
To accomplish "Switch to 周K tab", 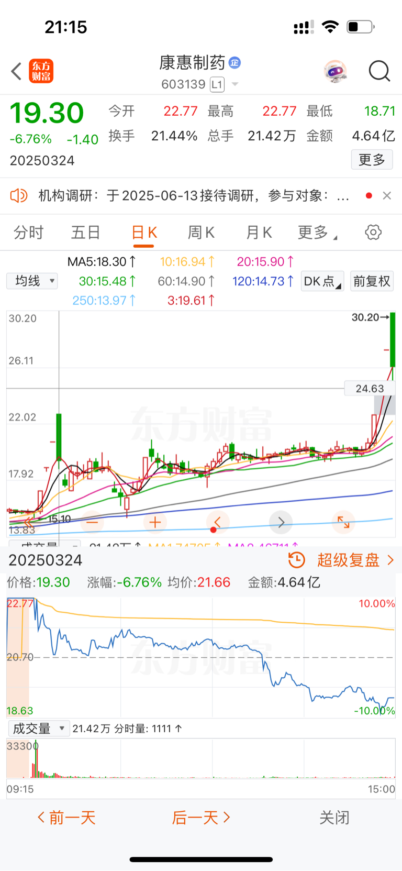I will 201,233.
